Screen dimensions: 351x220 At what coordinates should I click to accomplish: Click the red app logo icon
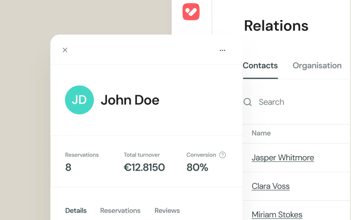click(191, 12)
